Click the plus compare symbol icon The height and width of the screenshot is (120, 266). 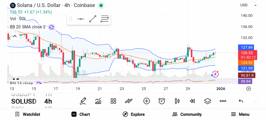point(147,101)
